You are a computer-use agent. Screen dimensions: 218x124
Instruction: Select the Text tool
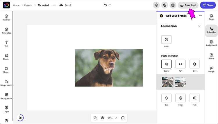[6, 44]
